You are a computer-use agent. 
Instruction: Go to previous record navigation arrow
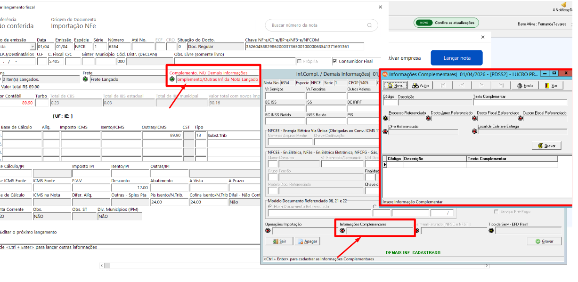coord(462,86)
